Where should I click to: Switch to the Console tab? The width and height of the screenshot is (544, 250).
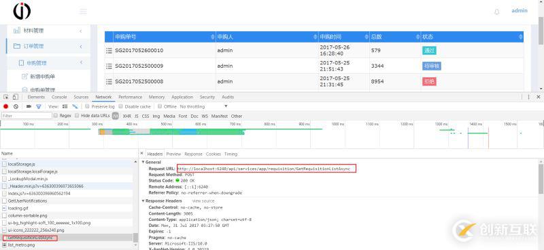pyautogui.click(x=59, y=97)
